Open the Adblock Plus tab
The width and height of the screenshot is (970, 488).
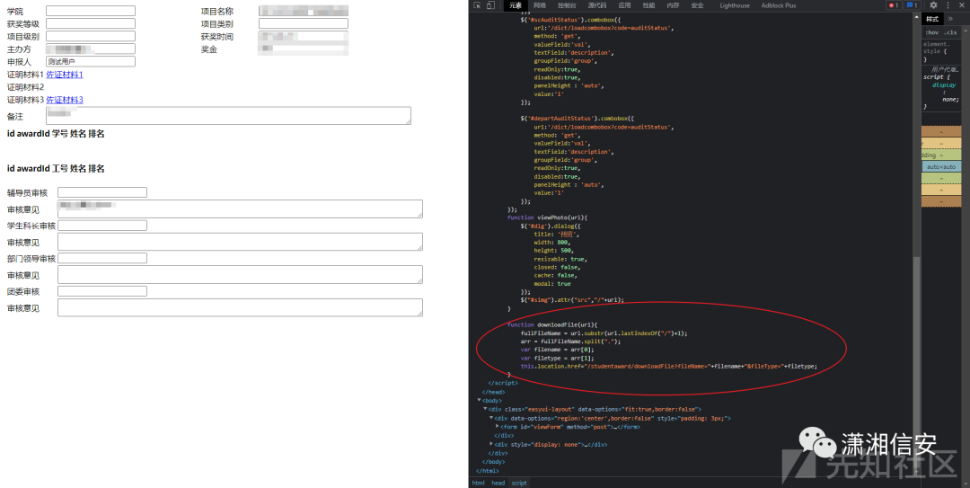(x=778, y=5)
